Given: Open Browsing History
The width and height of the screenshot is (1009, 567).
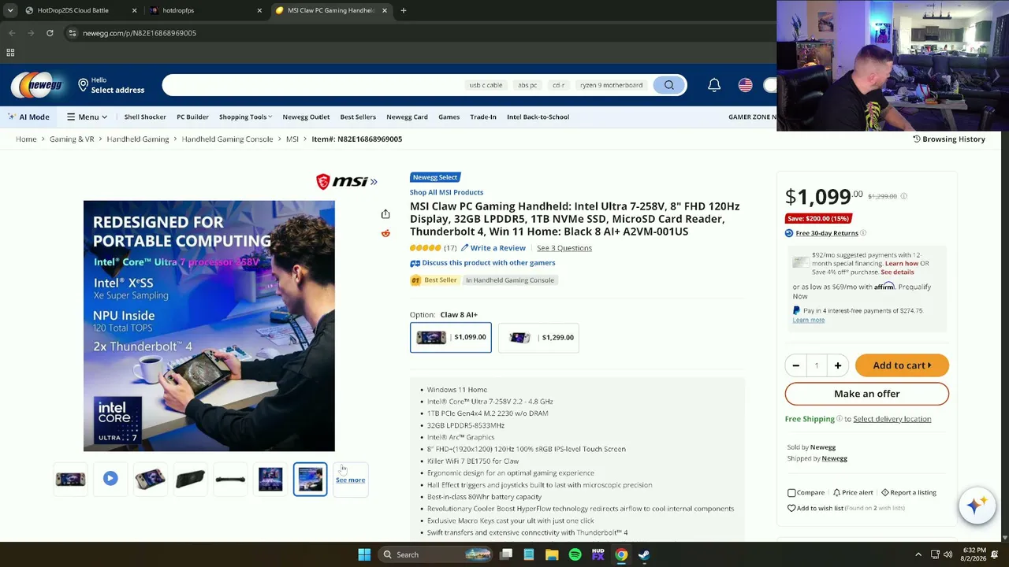Looking at the screenshot, I should click(x=949, y=139).
